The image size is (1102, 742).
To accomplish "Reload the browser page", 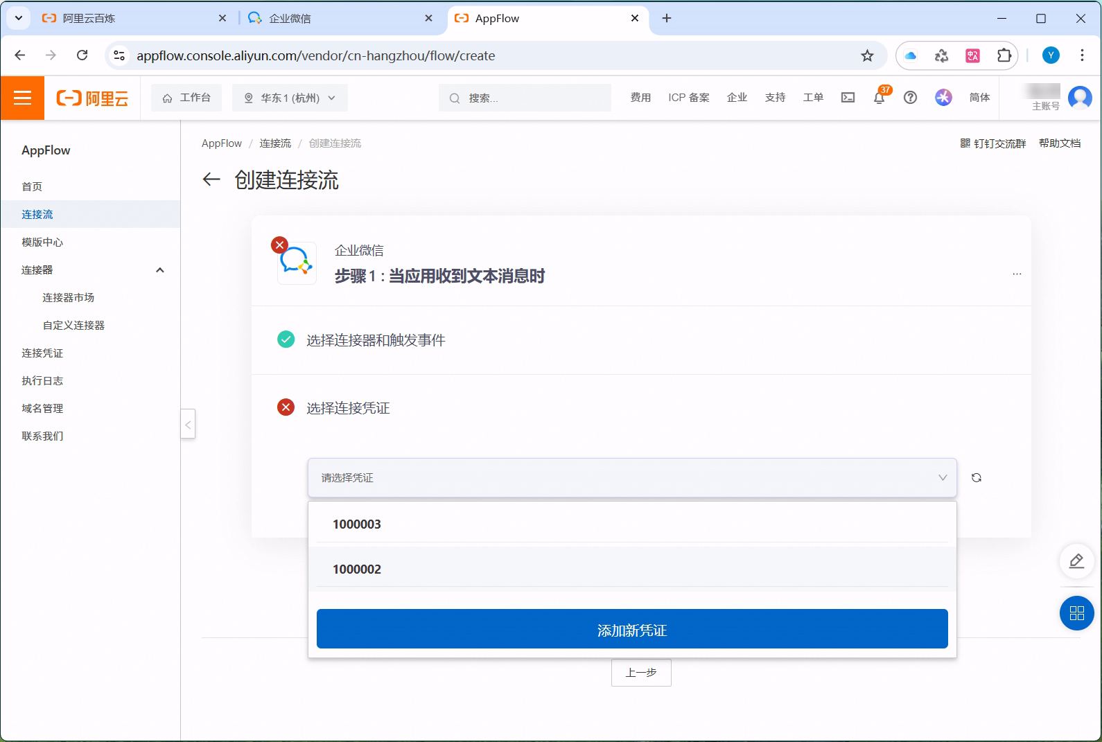I will pyautogui.click(x=82, y=55).
